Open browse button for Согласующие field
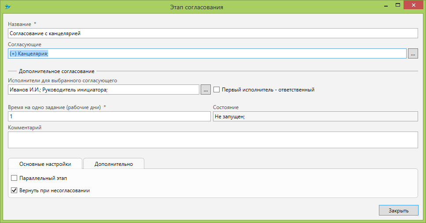The image size is (426, 223). (x=412, y=53)
